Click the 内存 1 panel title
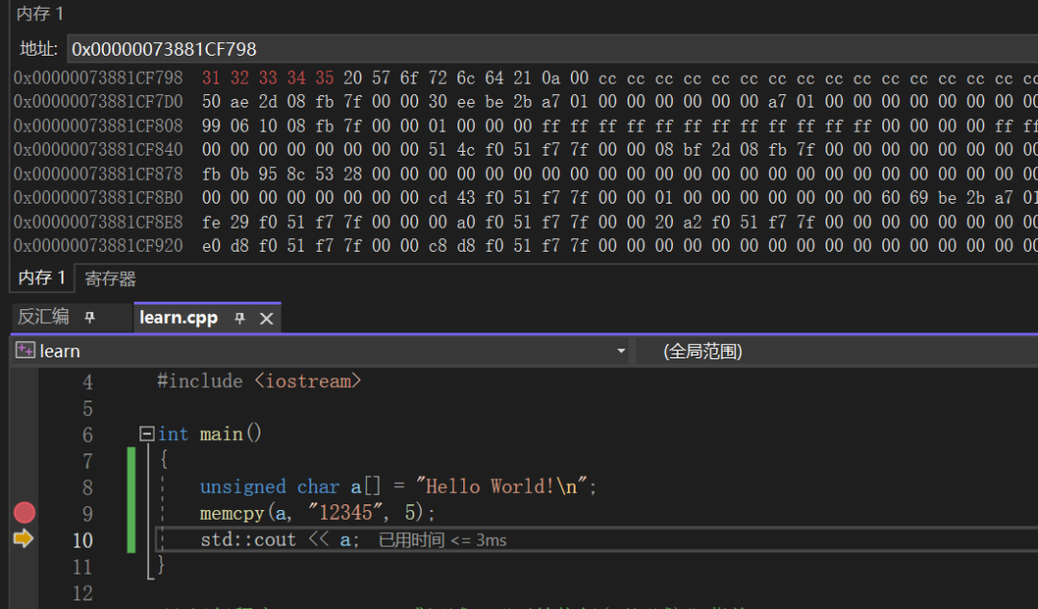This screenshot has width=1038, height=609. (x=39, y=14)
